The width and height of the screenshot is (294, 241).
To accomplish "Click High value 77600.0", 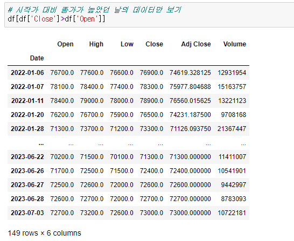I will click(x=92, y=73).
